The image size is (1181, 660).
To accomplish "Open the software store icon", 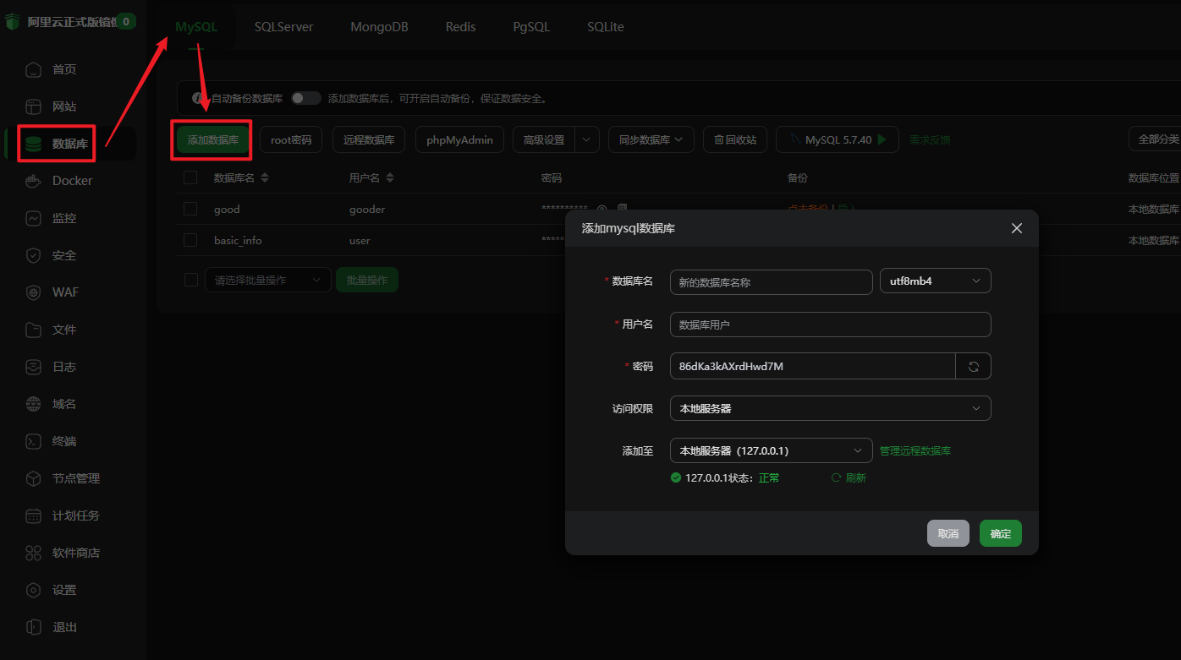I will [33, 553].
